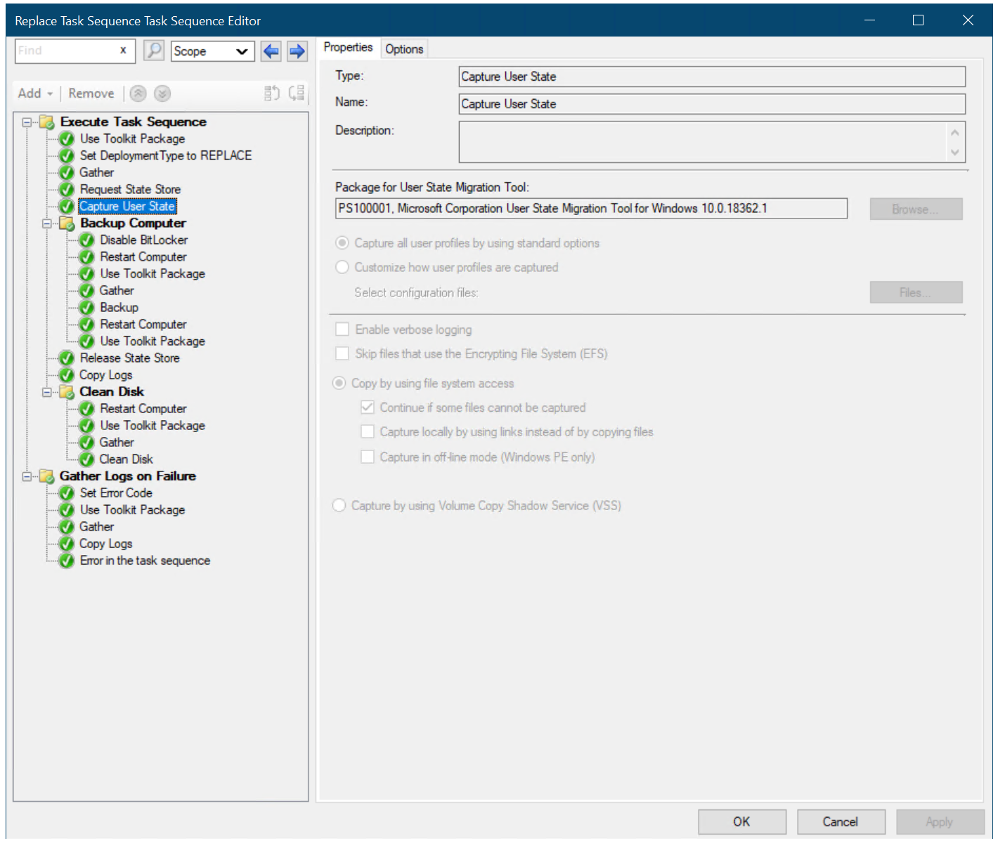Click the blue back navigation arrow
Viewport: 998px width, 848px height.
[271, 51]
